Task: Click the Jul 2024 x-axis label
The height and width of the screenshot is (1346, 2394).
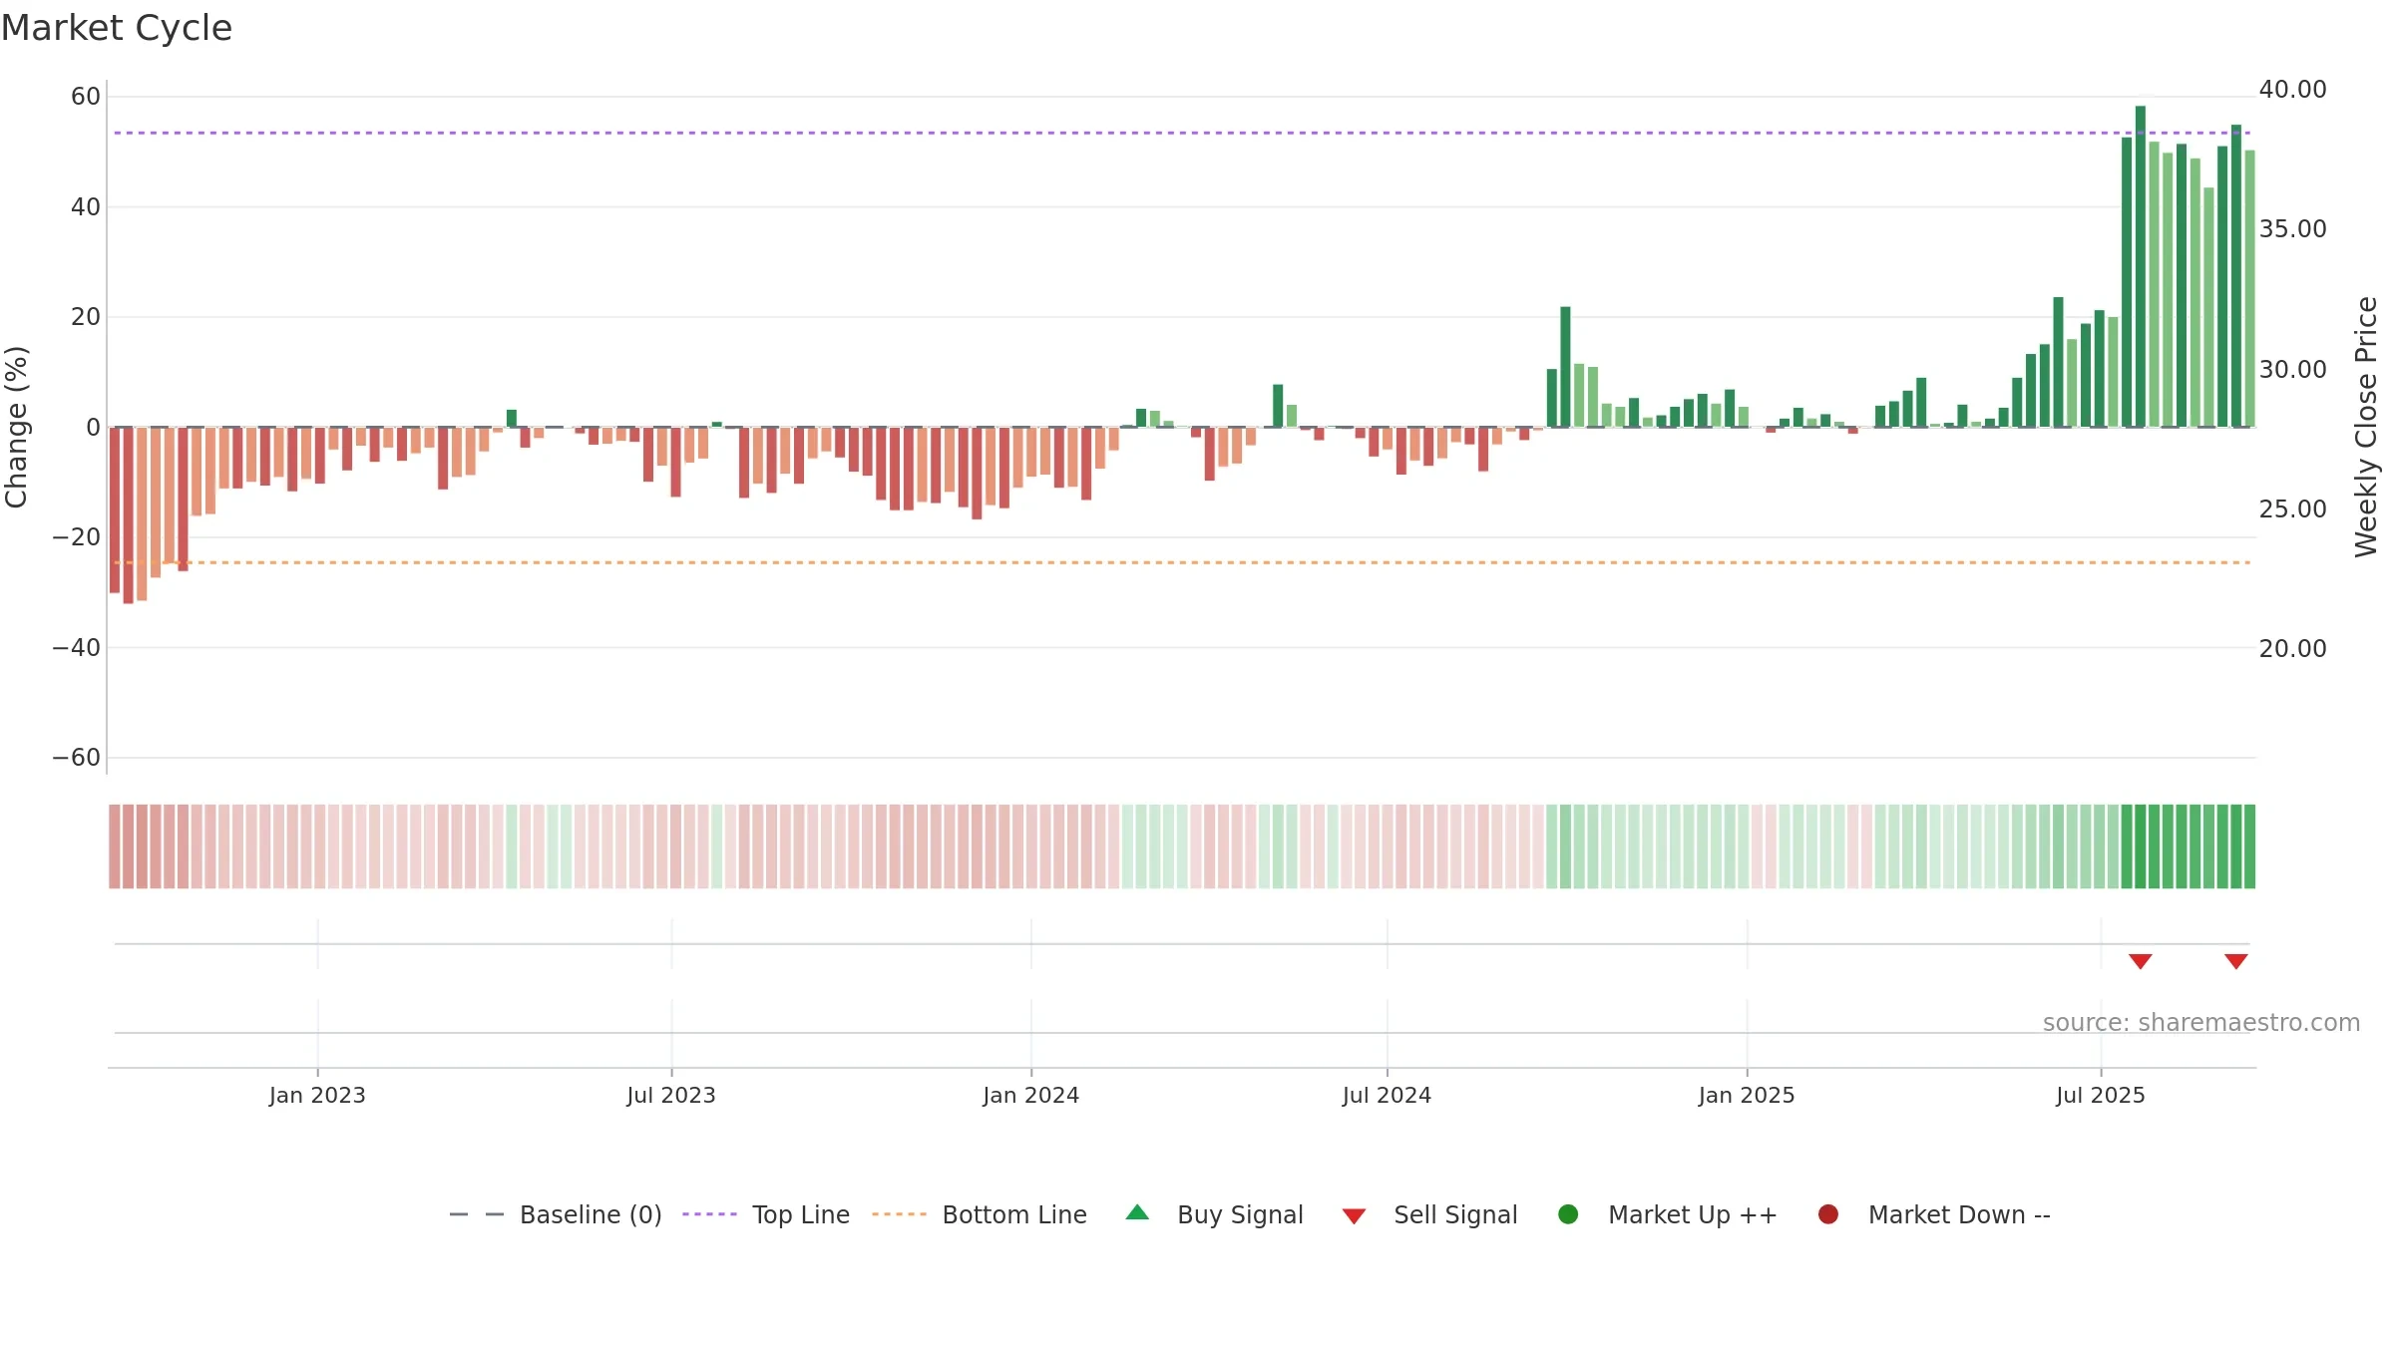Action: pos(1387,1095)
